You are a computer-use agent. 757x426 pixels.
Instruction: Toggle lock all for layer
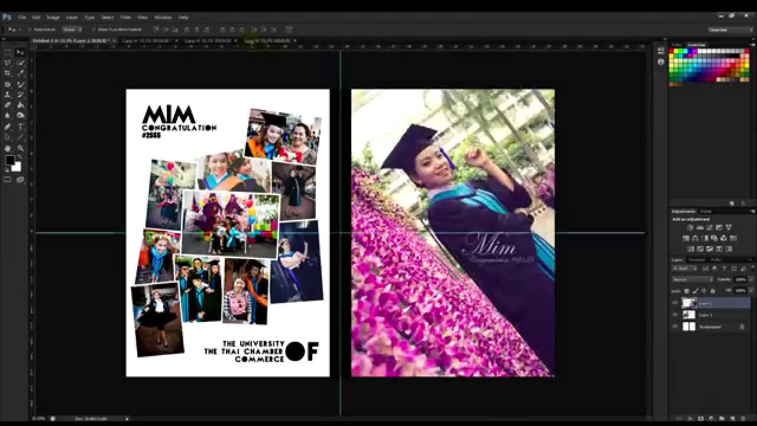click(x=713, y=291)
